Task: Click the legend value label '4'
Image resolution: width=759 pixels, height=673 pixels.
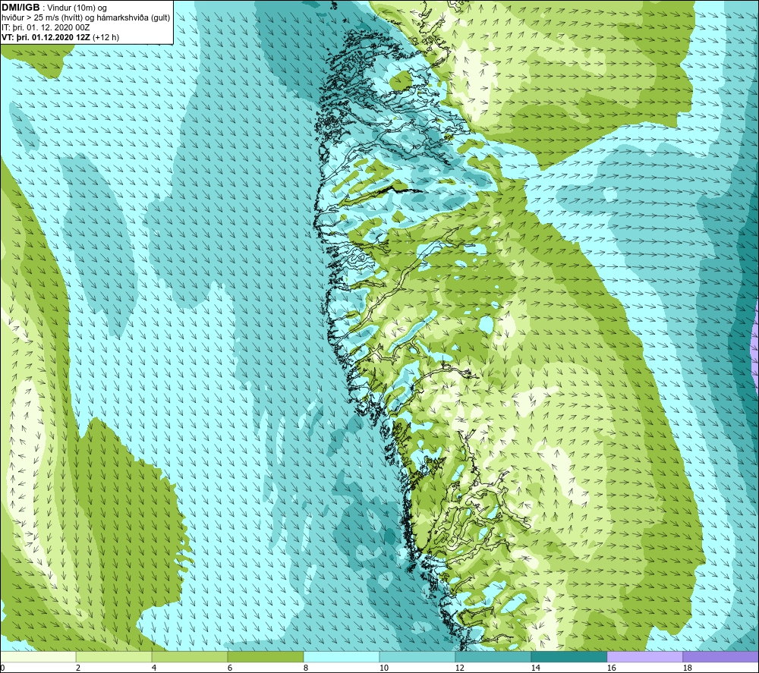Action: click(x=154, y=668)
